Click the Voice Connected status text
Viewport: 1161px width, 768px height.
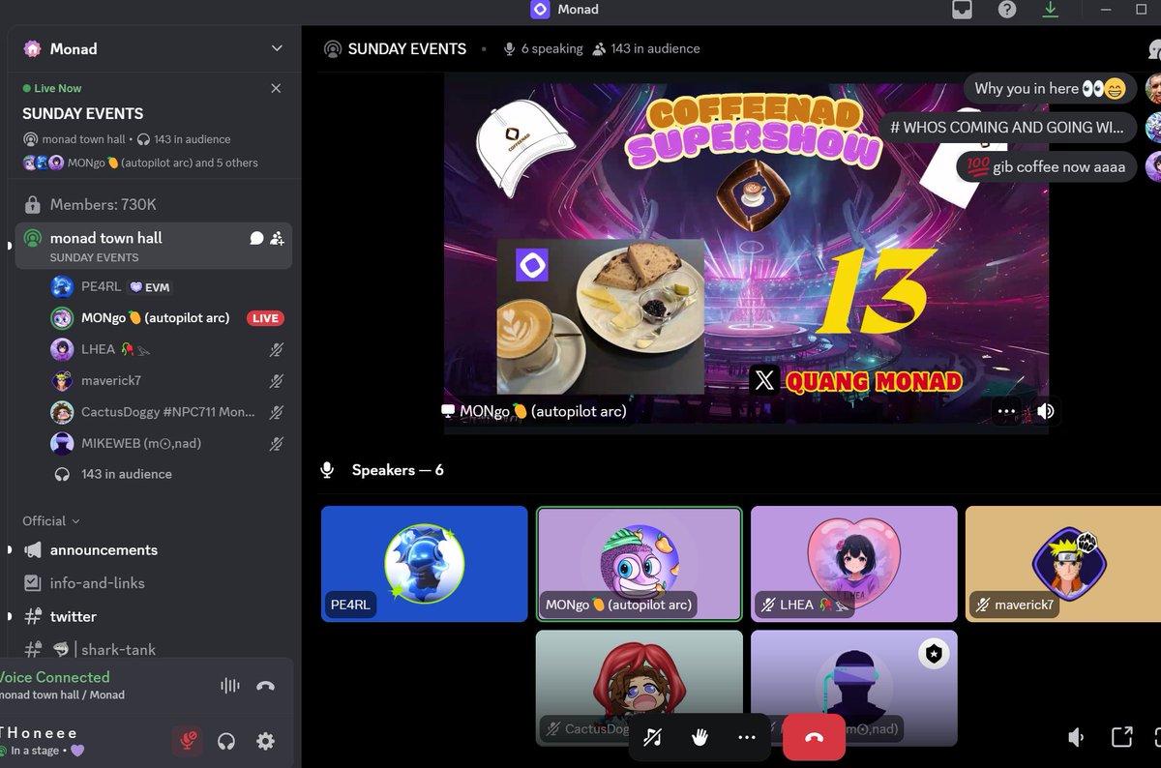coord(55,677)
